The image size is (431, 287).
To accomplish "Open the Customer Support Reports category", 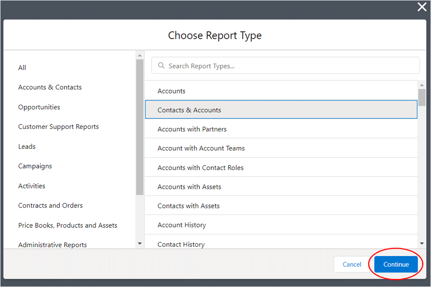I will click(x=58, y=126).
